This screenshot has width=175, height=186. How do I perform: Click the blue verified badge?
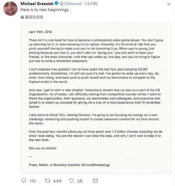(x=57, y=3)
